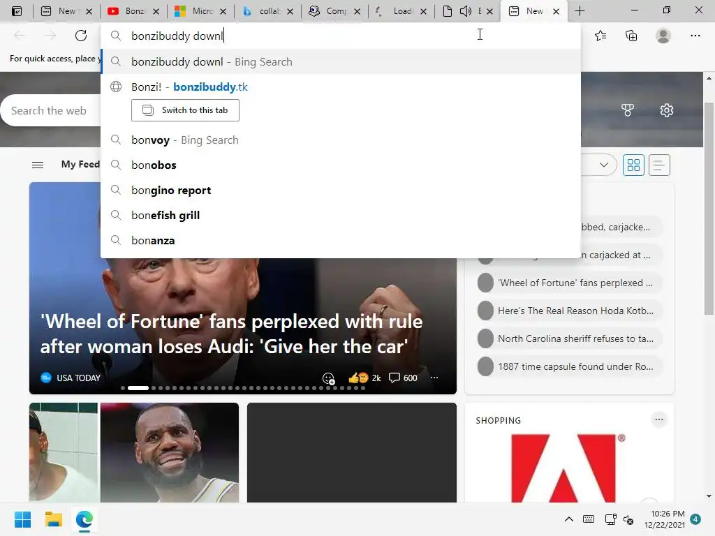Open the network tray icon
Viewport: 715px width, 536px height.
[x=610, y=519]
